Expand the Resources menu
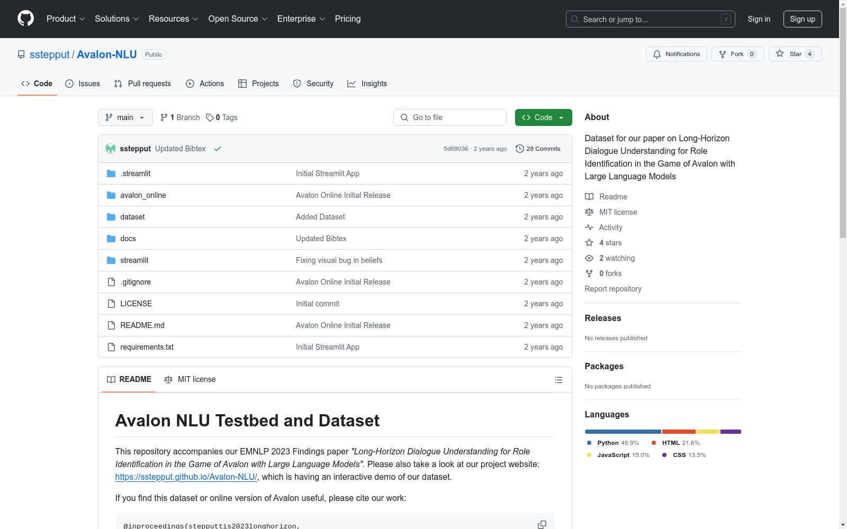The image size is (847, 529). pyautogui.click(x=174, y=19)
